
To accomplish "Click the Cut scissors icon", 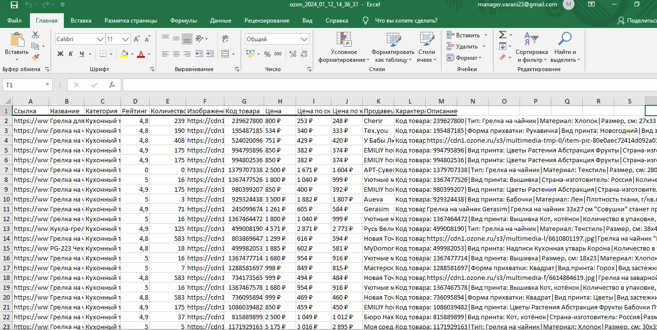I will (35, 35).
